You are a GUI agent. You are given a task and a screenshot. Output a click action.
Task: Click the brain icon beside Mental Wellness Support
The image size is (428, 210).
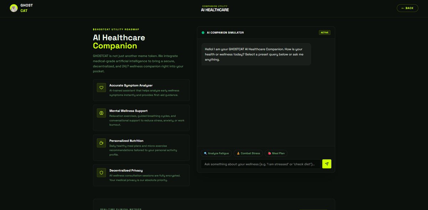pos(101,113)
